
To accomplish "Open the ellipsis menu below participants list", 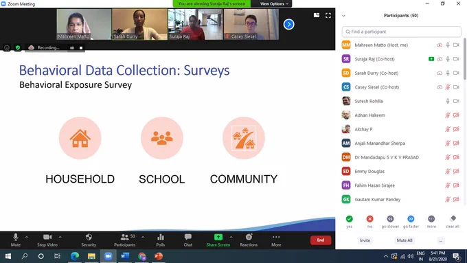I will pos(441,240).
